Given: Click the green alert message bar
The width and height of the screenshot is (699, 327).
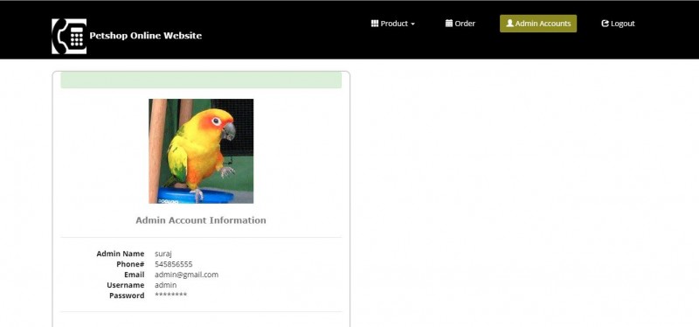Looking at the screenshot, I should click(201, 80).
